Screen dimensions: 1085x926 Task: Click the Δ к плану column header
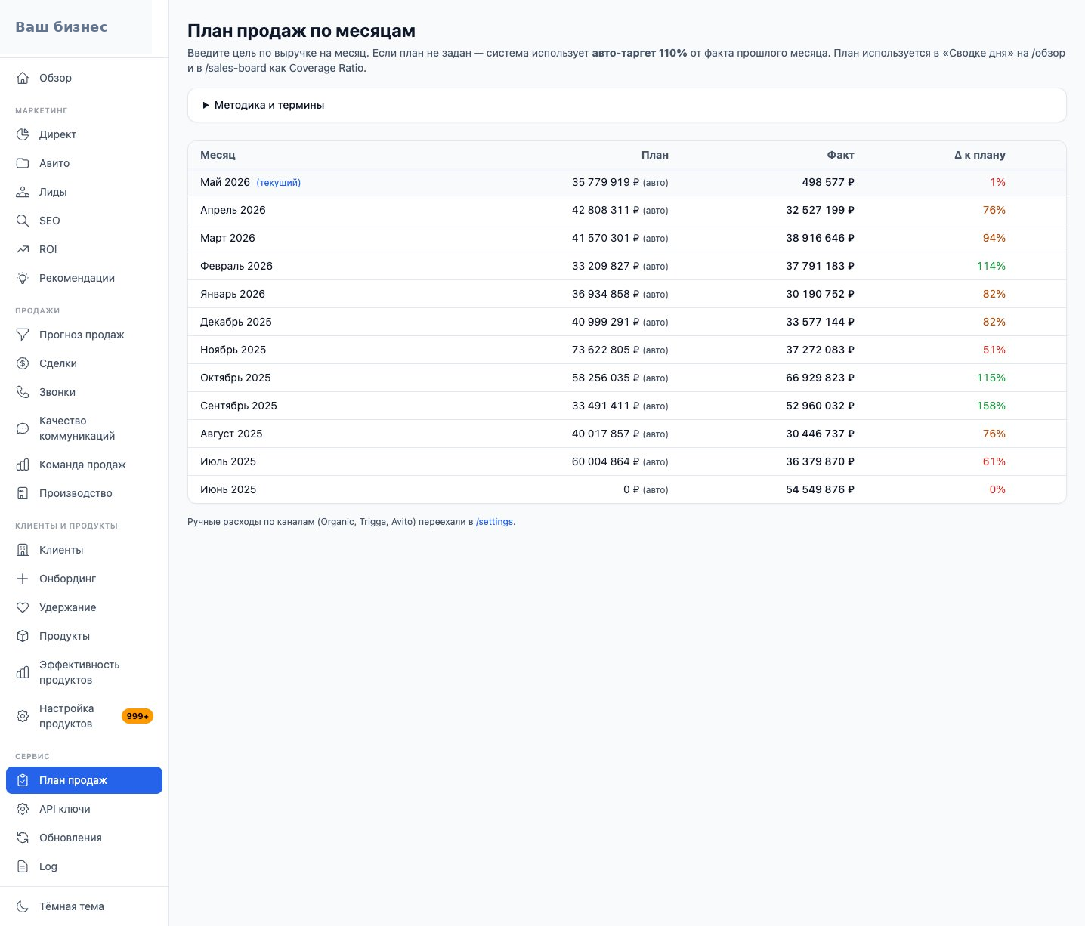pyautogui.click(x=979, y=155)
